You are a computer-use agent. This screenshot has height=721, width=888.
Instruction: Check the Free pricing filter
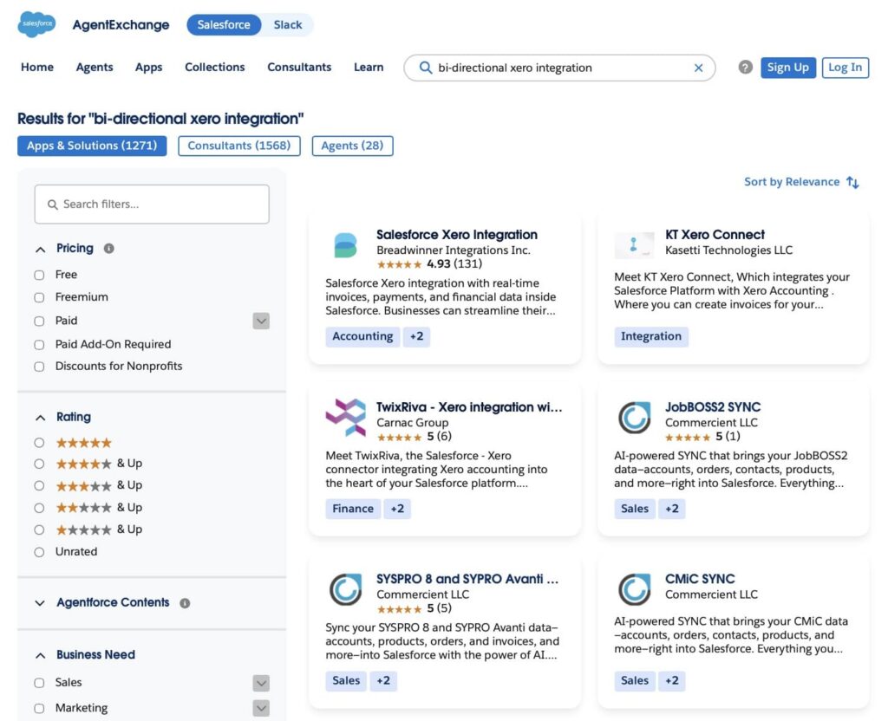click(39, 275)
